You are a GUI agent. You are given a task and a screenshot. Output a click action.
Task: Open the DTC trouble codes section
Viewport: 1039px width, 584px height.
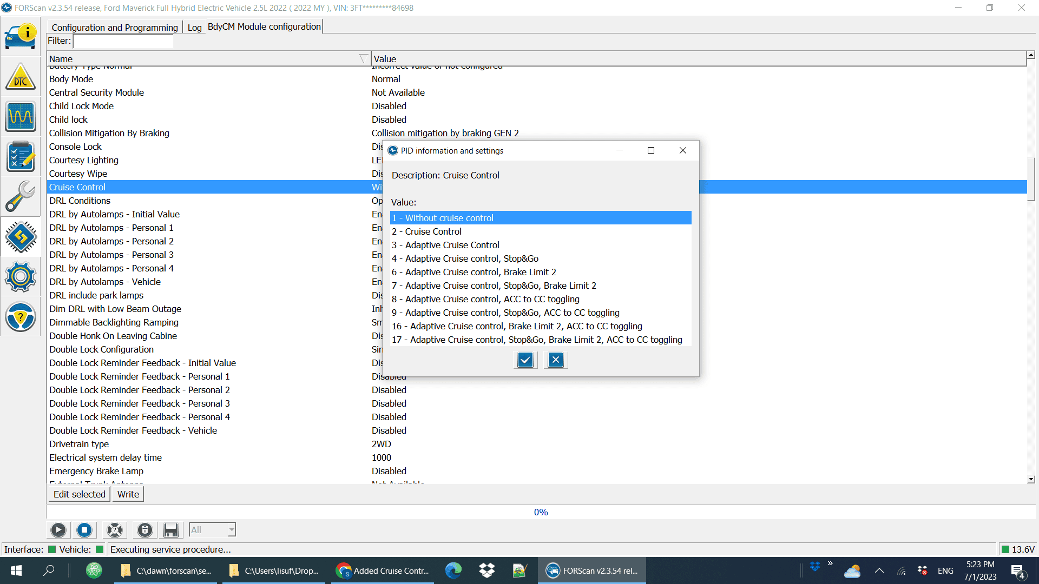[x=21, y=77]
